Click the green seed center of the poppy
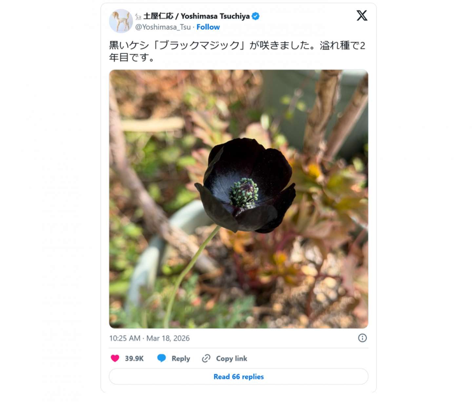472x402 pixels. point(244,193)
